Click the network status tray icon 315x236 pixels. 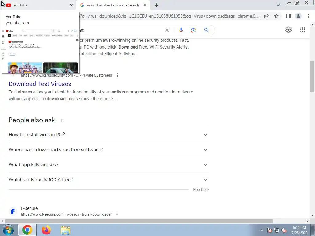pos(277,230)
